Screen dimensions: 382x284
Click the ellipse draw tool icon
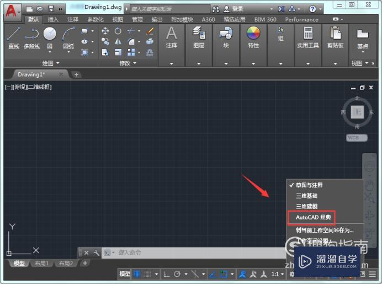click(84, 41)
